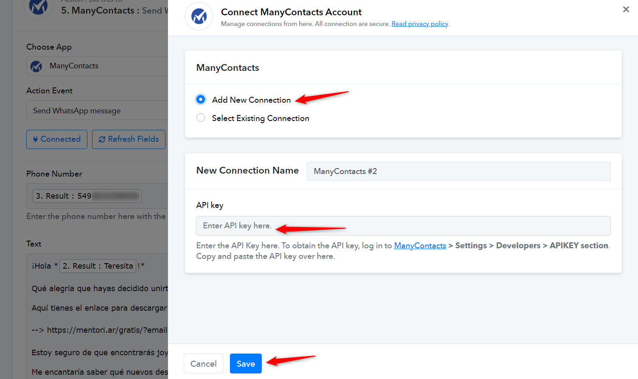Click the API key label
Viewport: 638px width, 379px height.
point(210,205)
